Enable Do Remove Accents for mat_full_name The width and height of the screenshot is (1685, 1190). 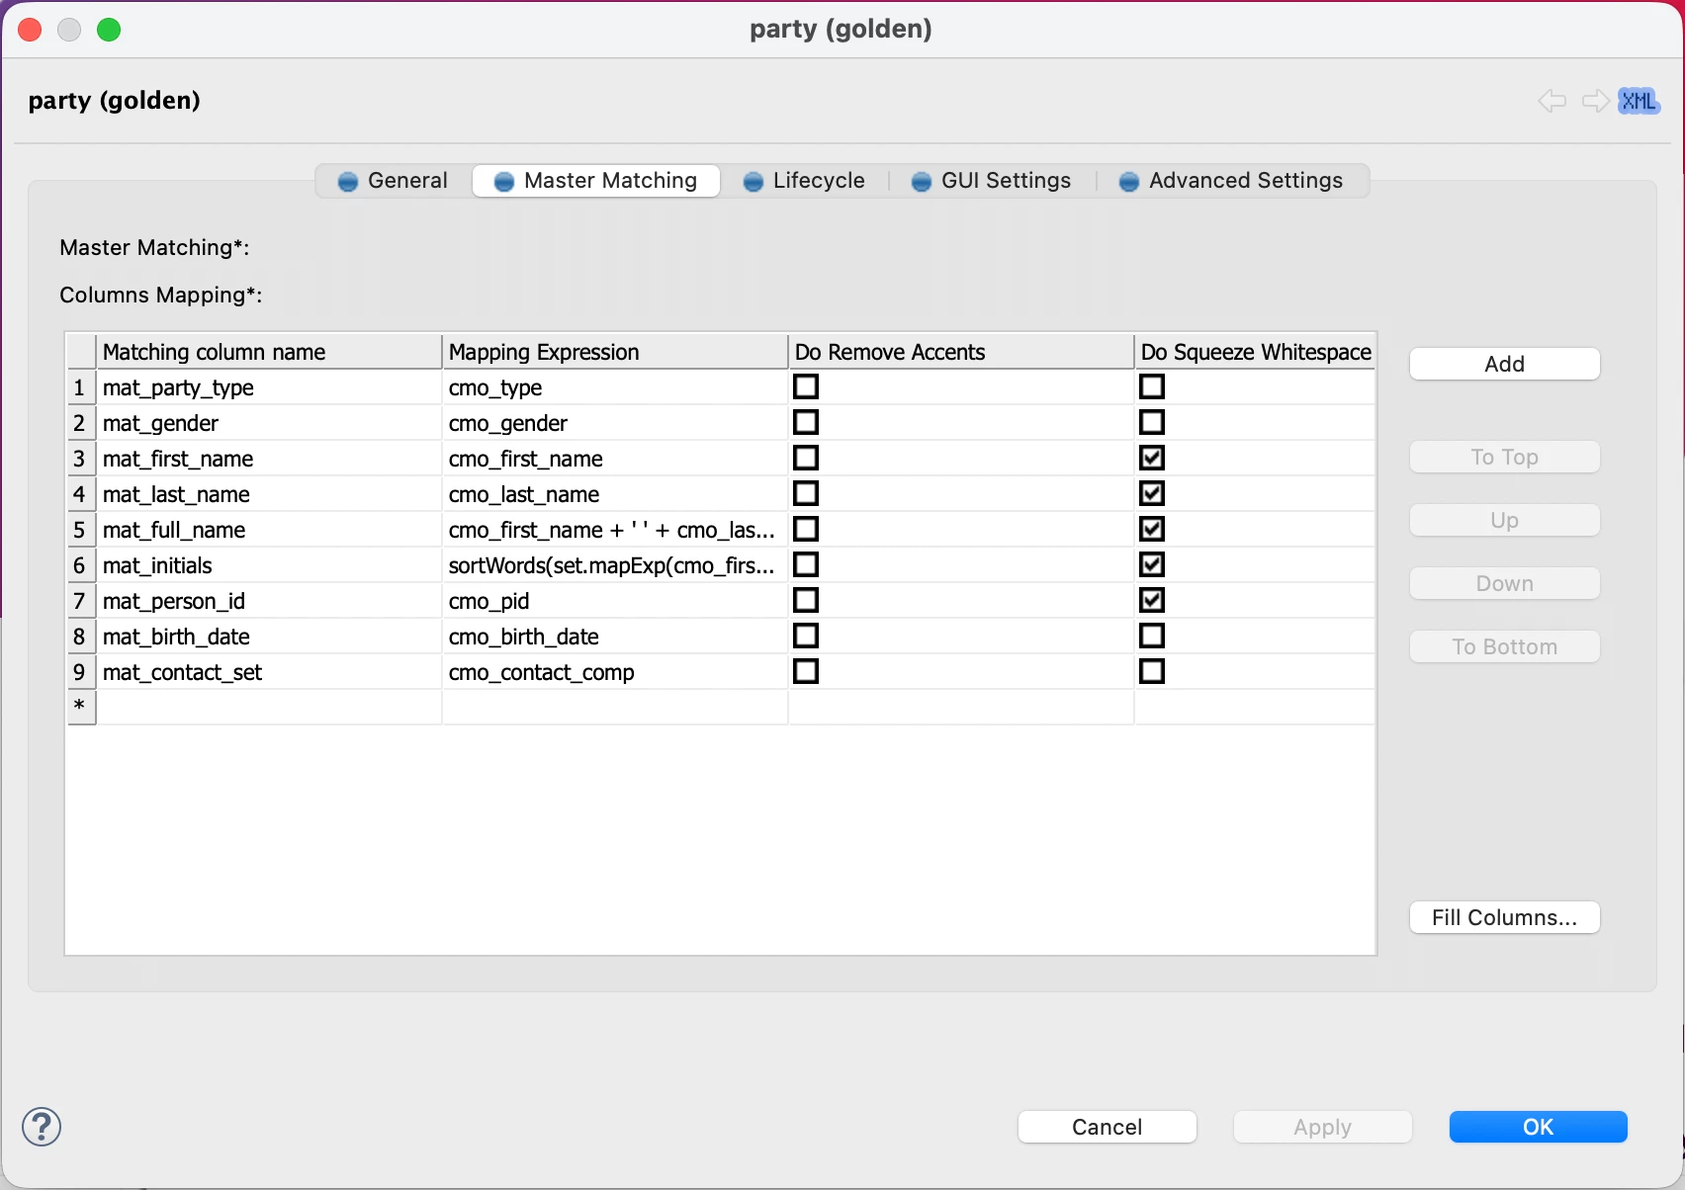coord(807,529)
